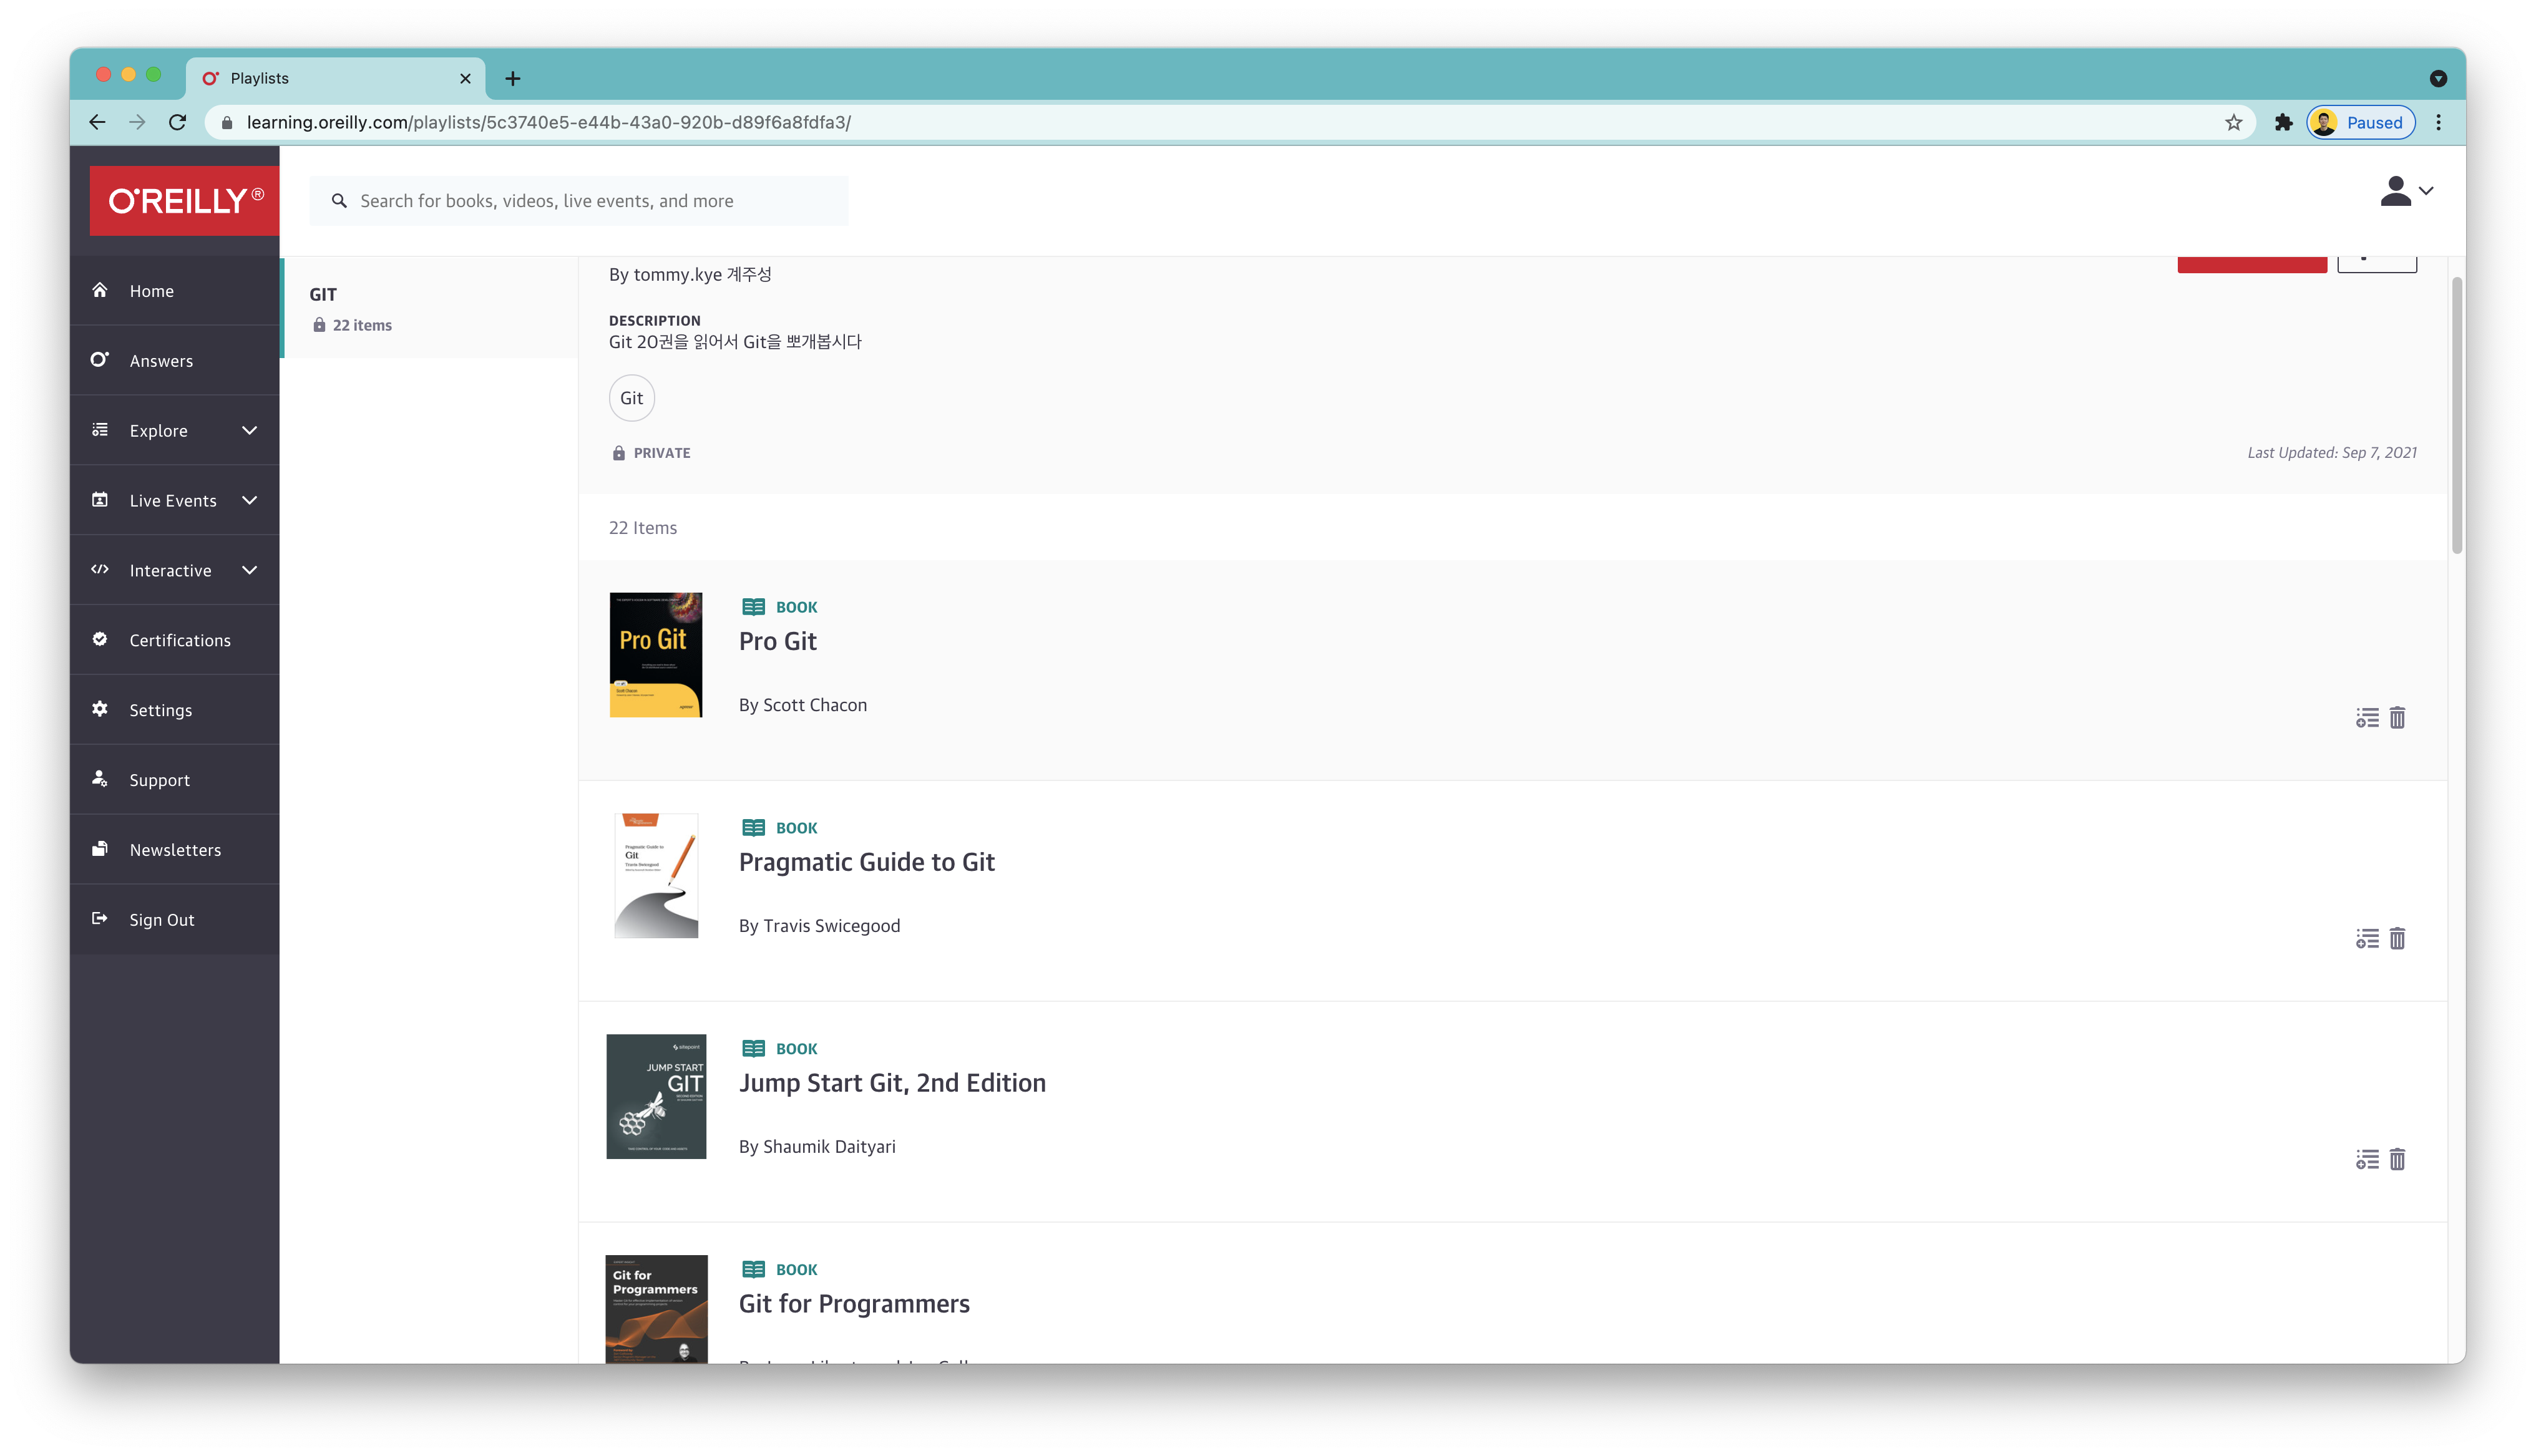Click the Git for Programmers cover

click(656, 1310)
